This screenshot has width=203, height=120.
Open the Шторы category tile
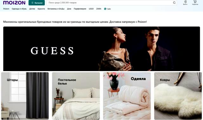(x=25, y=96)
